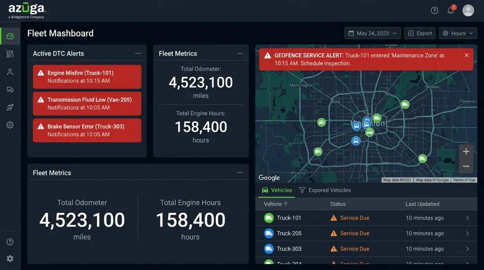Click the 4,523,100 miles value in bottom panel
Screen dimensions: 484x270
(x=82, y=220)
